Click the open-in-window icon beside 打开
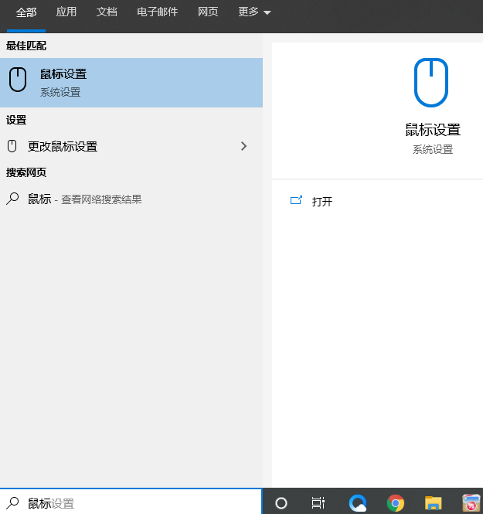Image resolution: width=483 pixels, height=514 pixels. [296, 201]
